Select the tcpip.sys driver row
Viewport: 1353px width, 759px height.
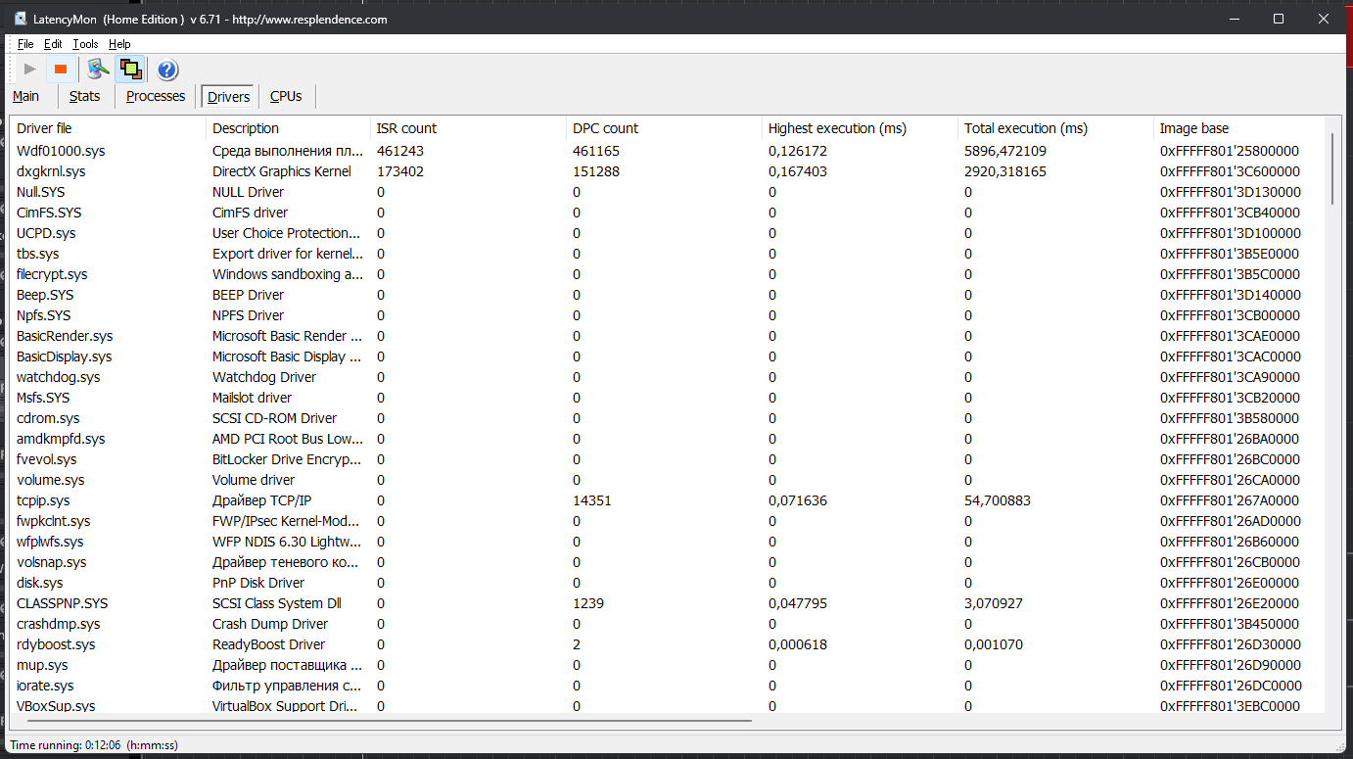coord(667,500)
